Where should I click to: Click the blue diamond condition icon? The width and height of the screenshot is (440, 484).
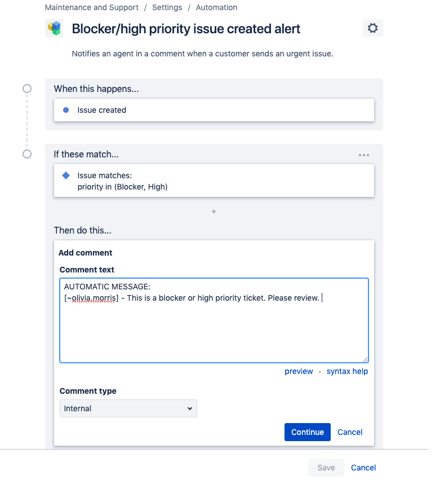[66, 175]
